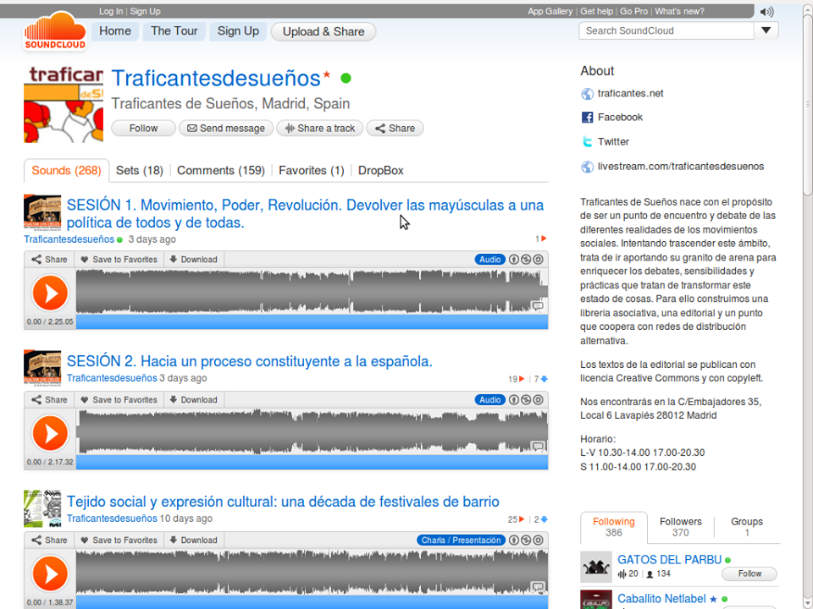The image size is (813, 609).
Task: Open the traficantes.net website link
Action: point(630,93)
